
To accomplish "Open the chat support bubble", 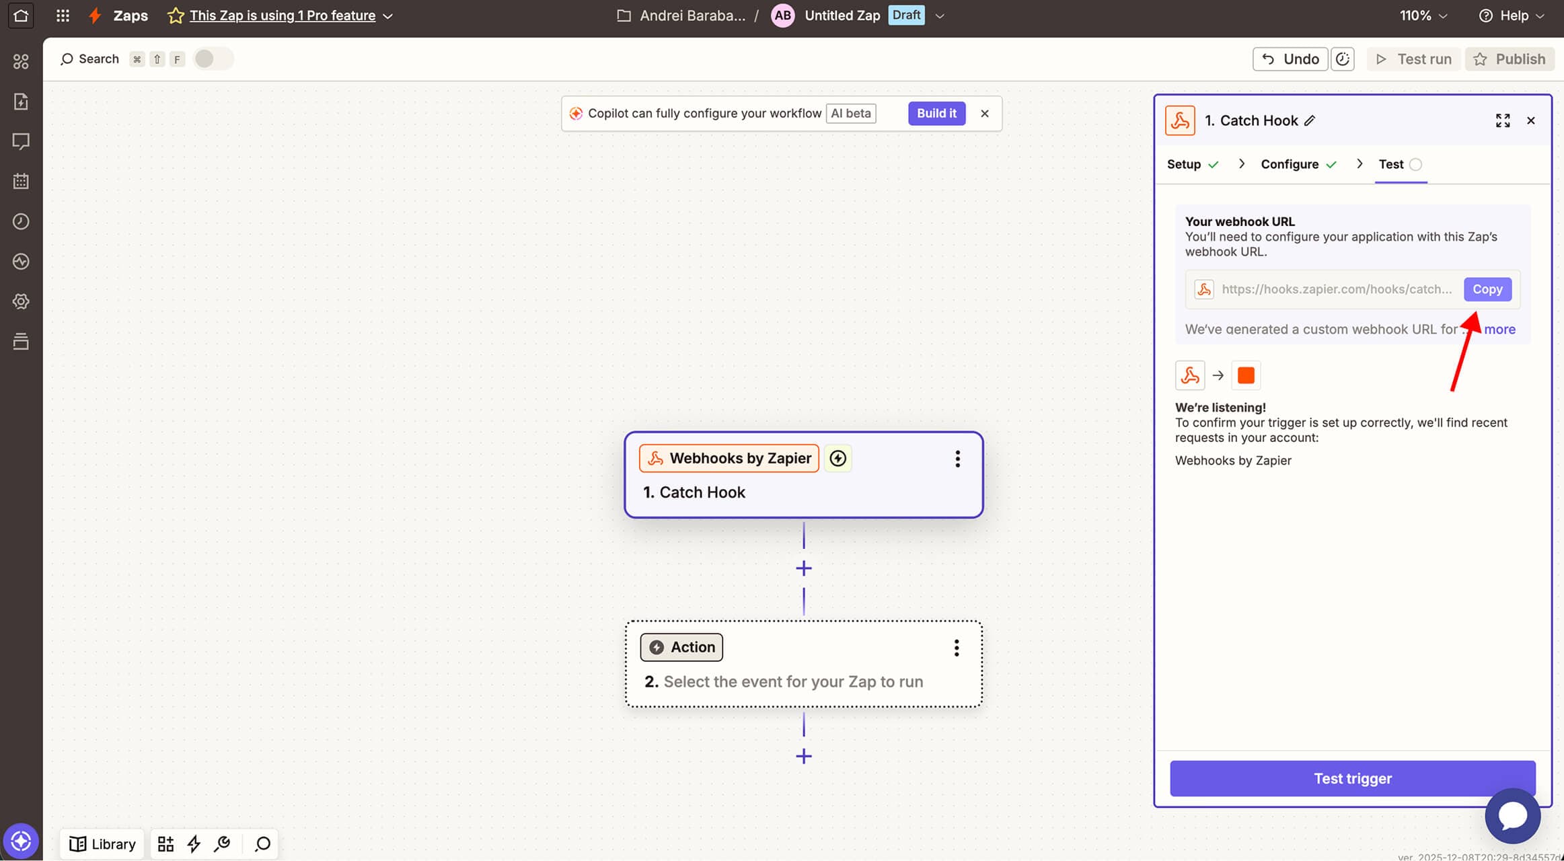I will click(x=1512, y=815).
